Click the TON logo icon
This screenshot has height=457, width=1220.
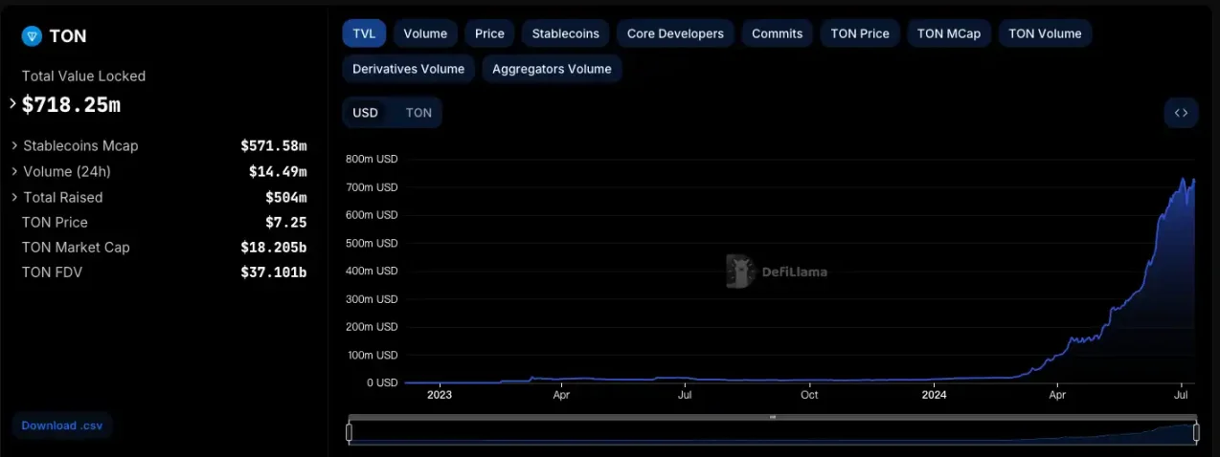32,36
